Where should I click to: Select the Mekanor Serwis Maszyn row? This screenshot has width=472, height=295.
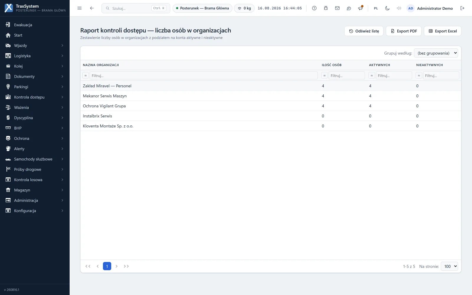(x=271, y=96)
